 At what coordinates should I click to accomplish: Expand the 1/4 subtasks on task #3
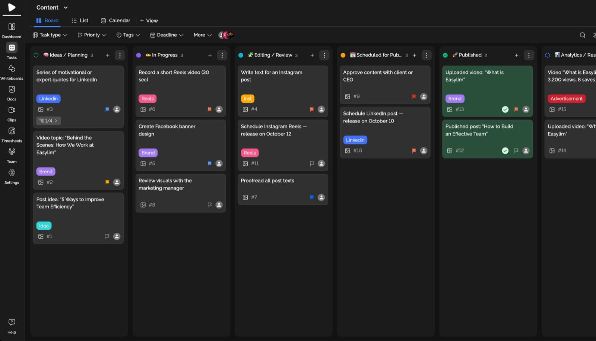tap(49, 121)
